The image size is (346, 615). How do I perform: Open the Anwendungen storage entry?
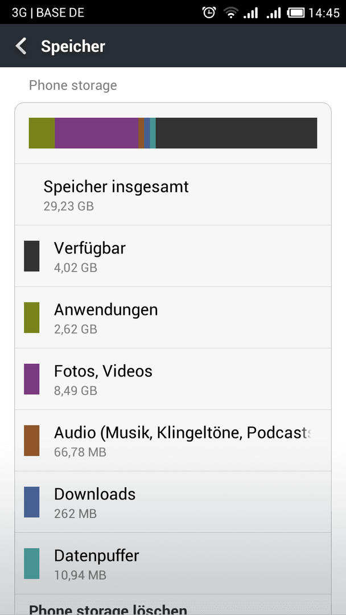(x=173, y=317)
